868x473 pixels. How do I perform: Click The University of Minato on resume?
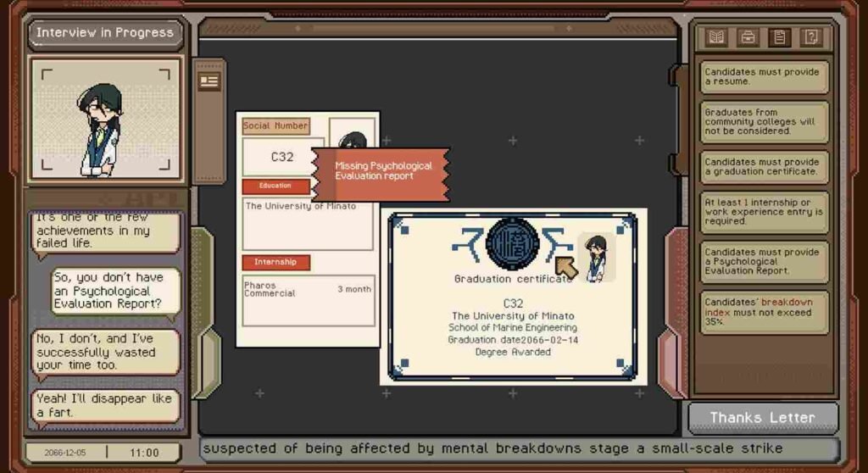pyautogui.click(x=301, y=206)
